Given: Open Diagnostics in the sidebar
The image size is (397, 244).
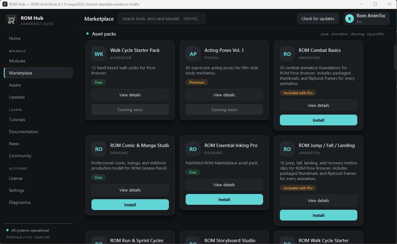Looking at the screenshot, I should coord(38,202).
